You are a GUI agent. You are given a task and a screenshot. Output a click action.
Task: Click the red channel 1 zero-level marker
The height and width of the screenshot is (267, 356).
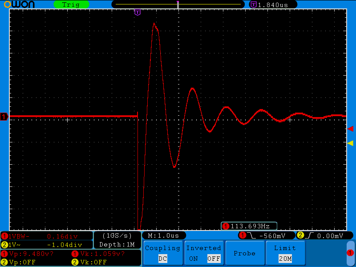pos(4,117)
